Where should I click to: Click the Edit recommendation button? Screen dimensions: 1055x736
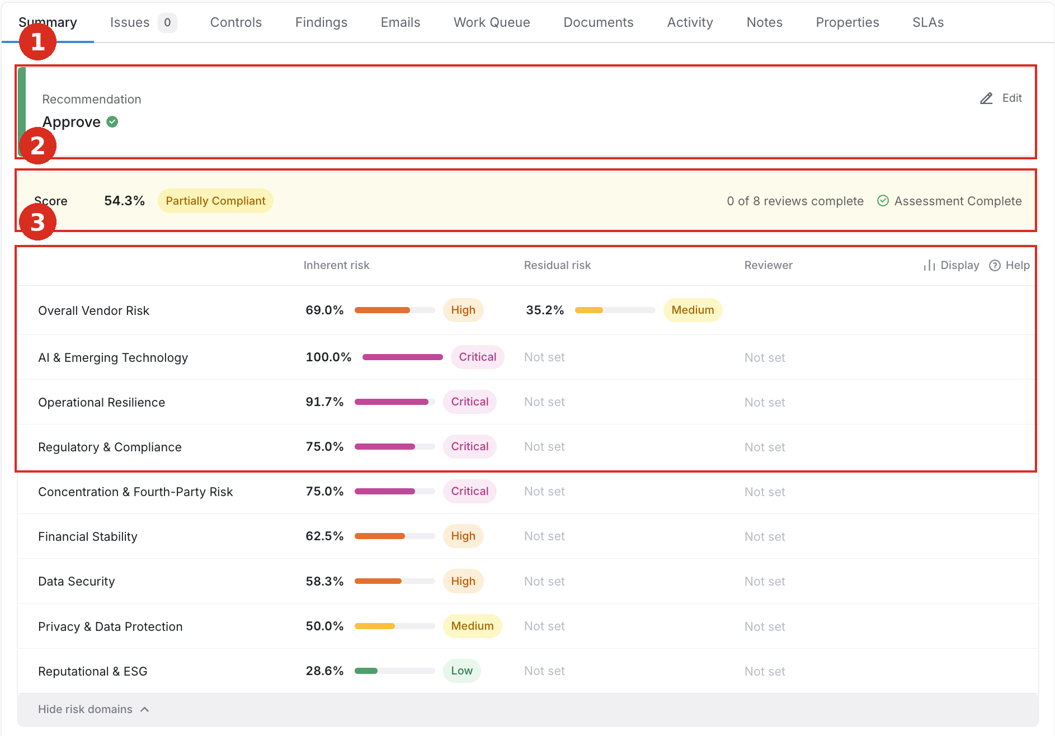pyautogui.click(x=1001, y=98)
